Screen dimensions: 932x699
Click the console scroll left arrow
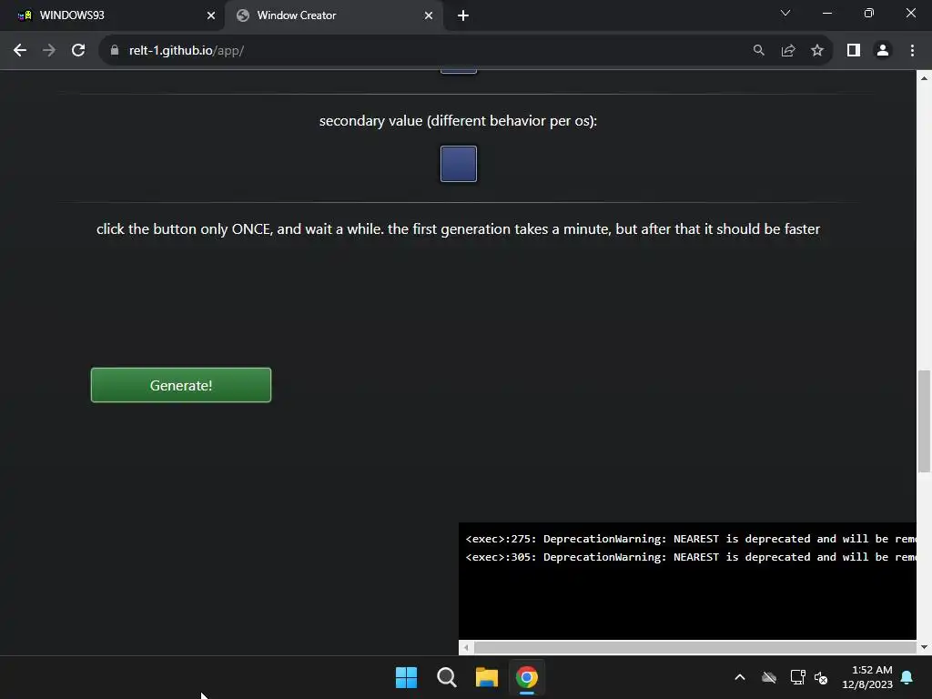click(x=466, y=647)
